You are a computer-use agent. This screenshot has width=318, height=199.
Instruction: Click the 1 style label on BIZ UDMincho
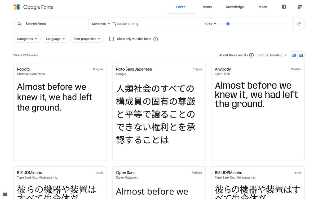(x=99, y=173)
